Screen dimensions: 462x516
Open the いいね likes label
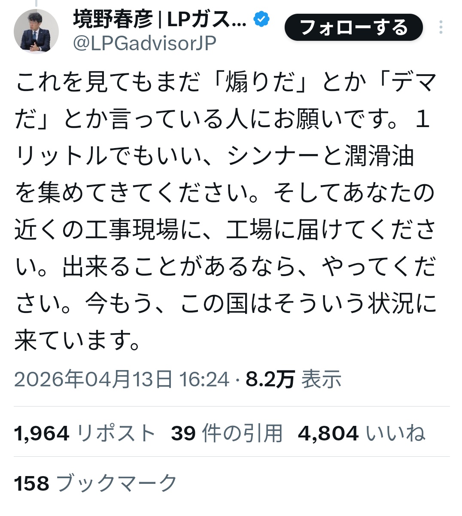pyautogui.click(x=395, y=433)
